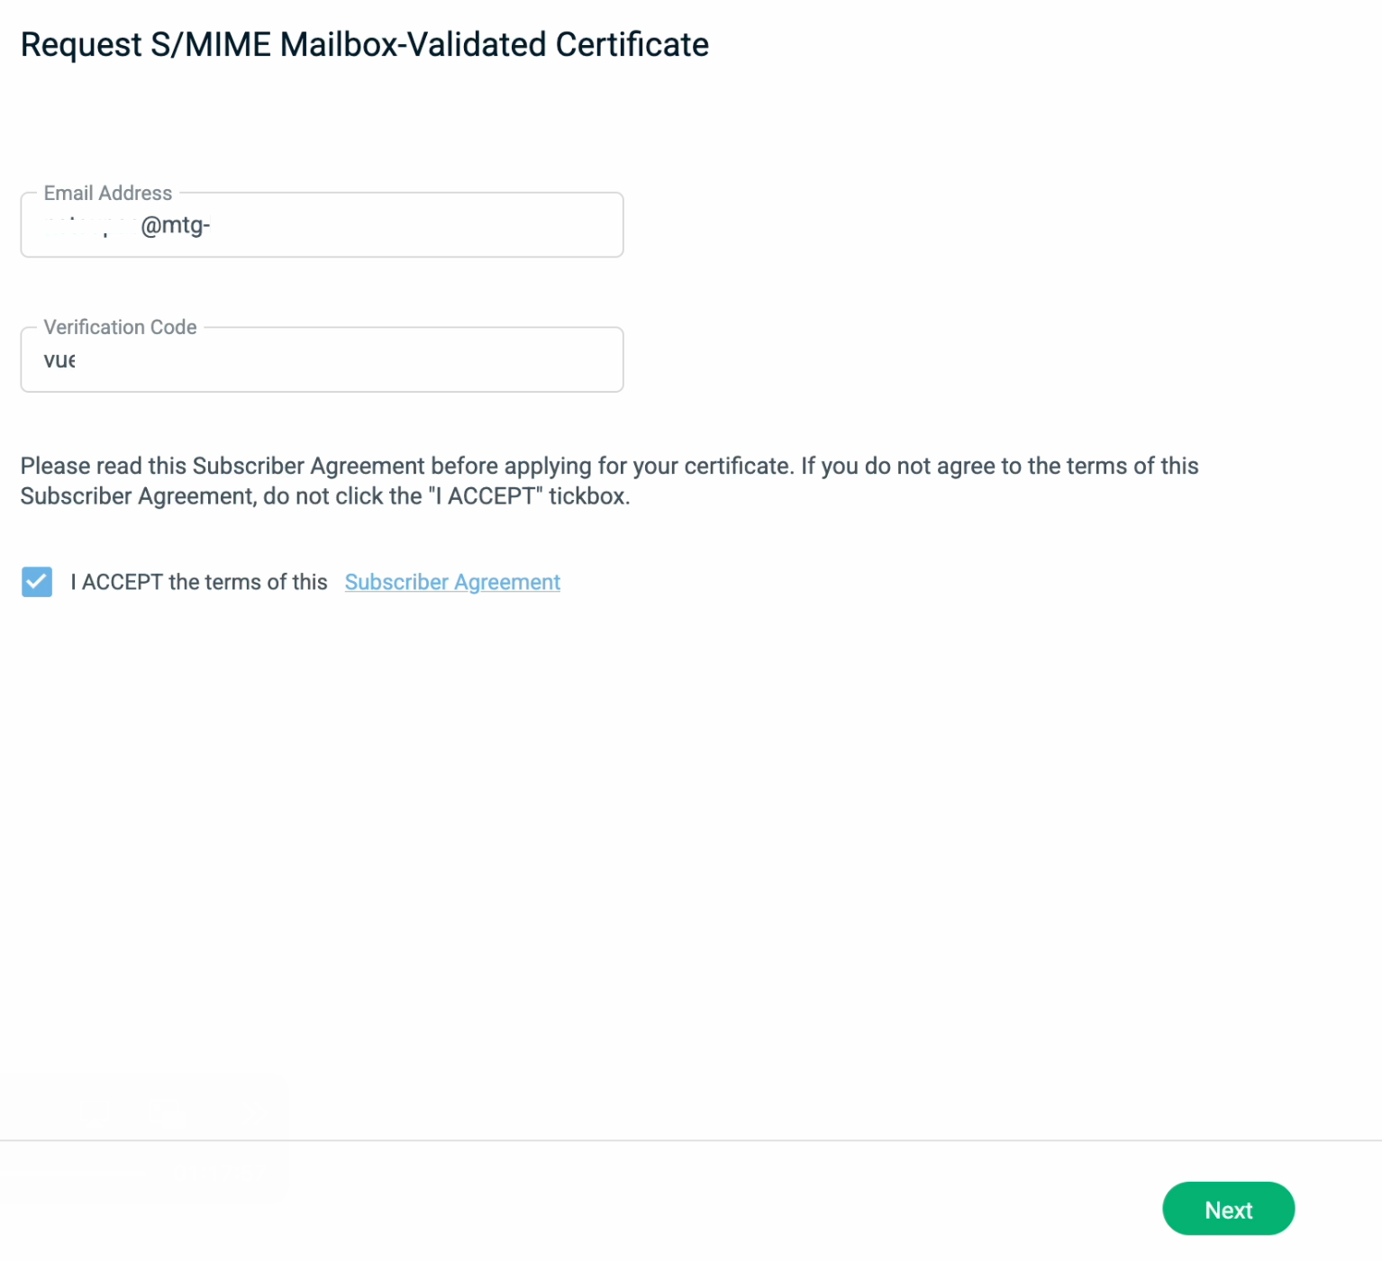Click the white checkmark icon beside I ACCEPT

pyautogui.click(x=37, y=582)
